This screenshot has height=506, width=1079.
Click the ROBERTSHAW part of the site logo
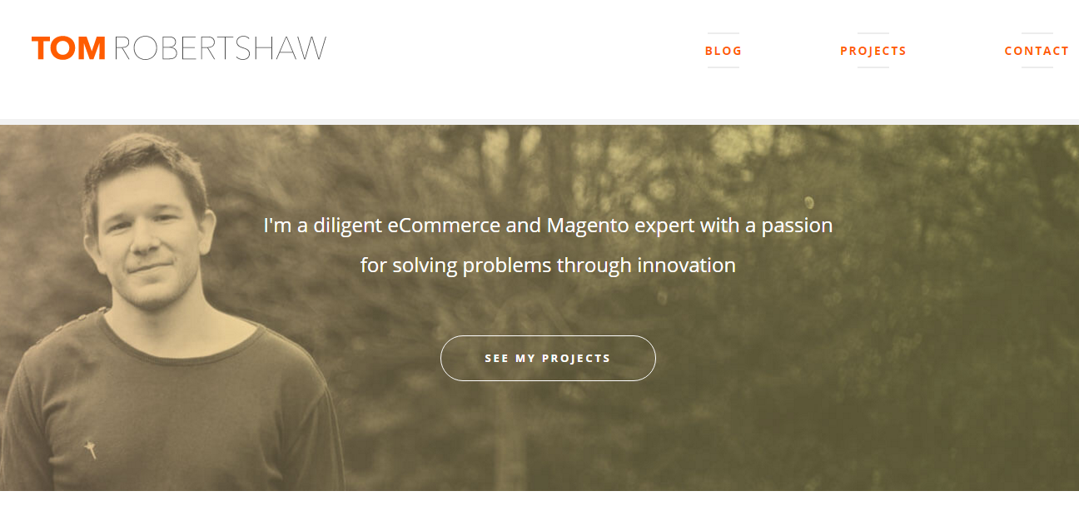[220, 48]
